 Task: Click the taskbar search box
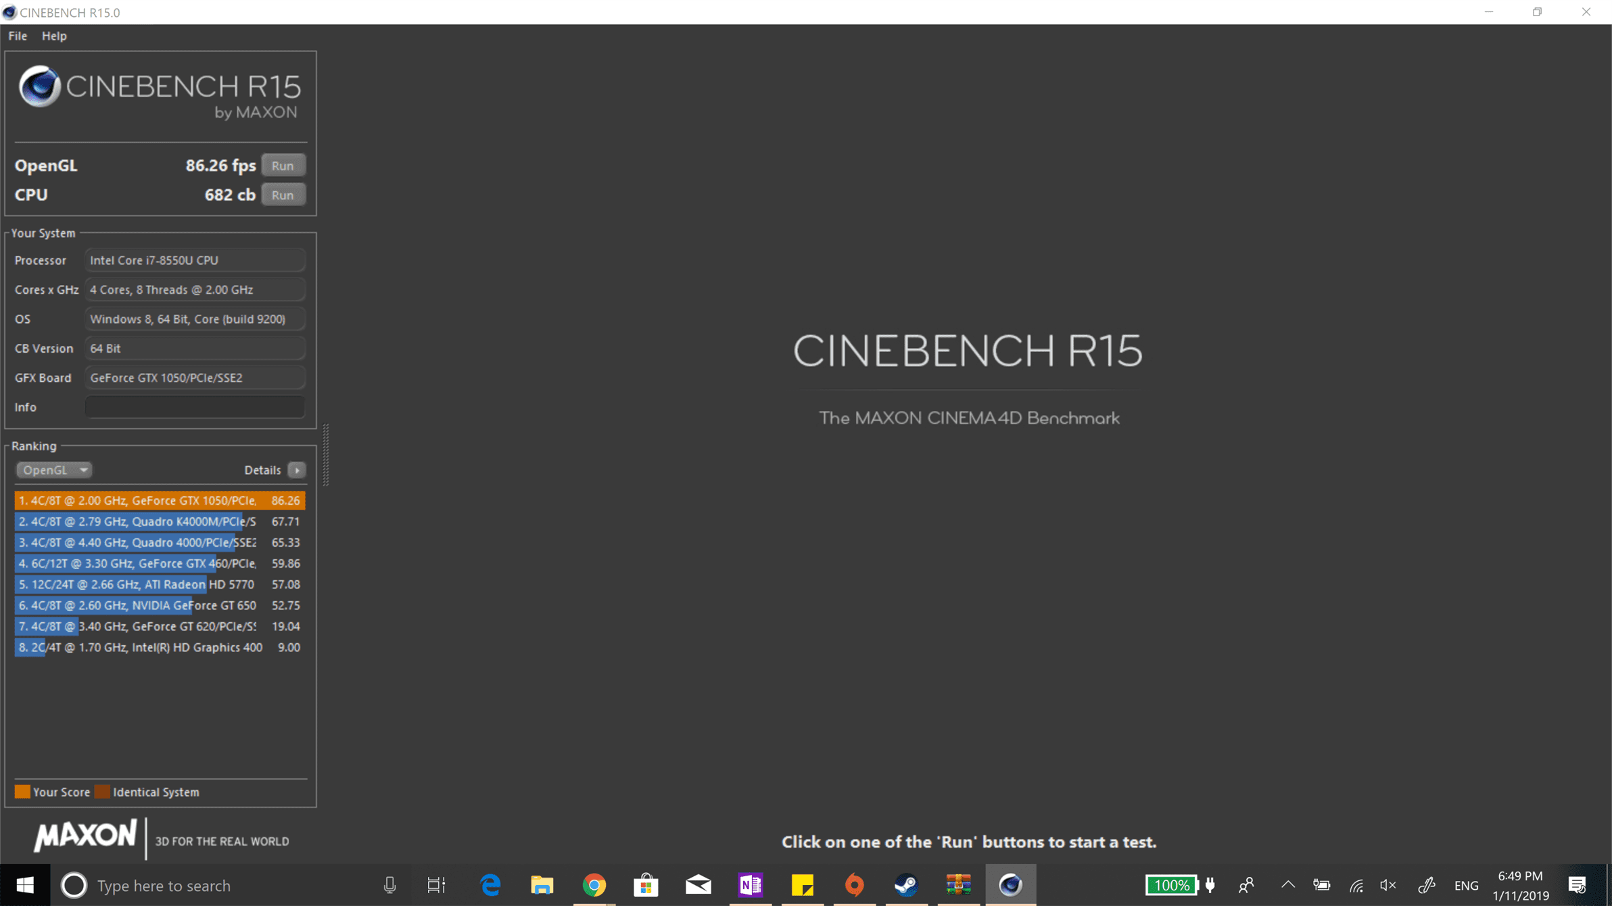point(230,885)
